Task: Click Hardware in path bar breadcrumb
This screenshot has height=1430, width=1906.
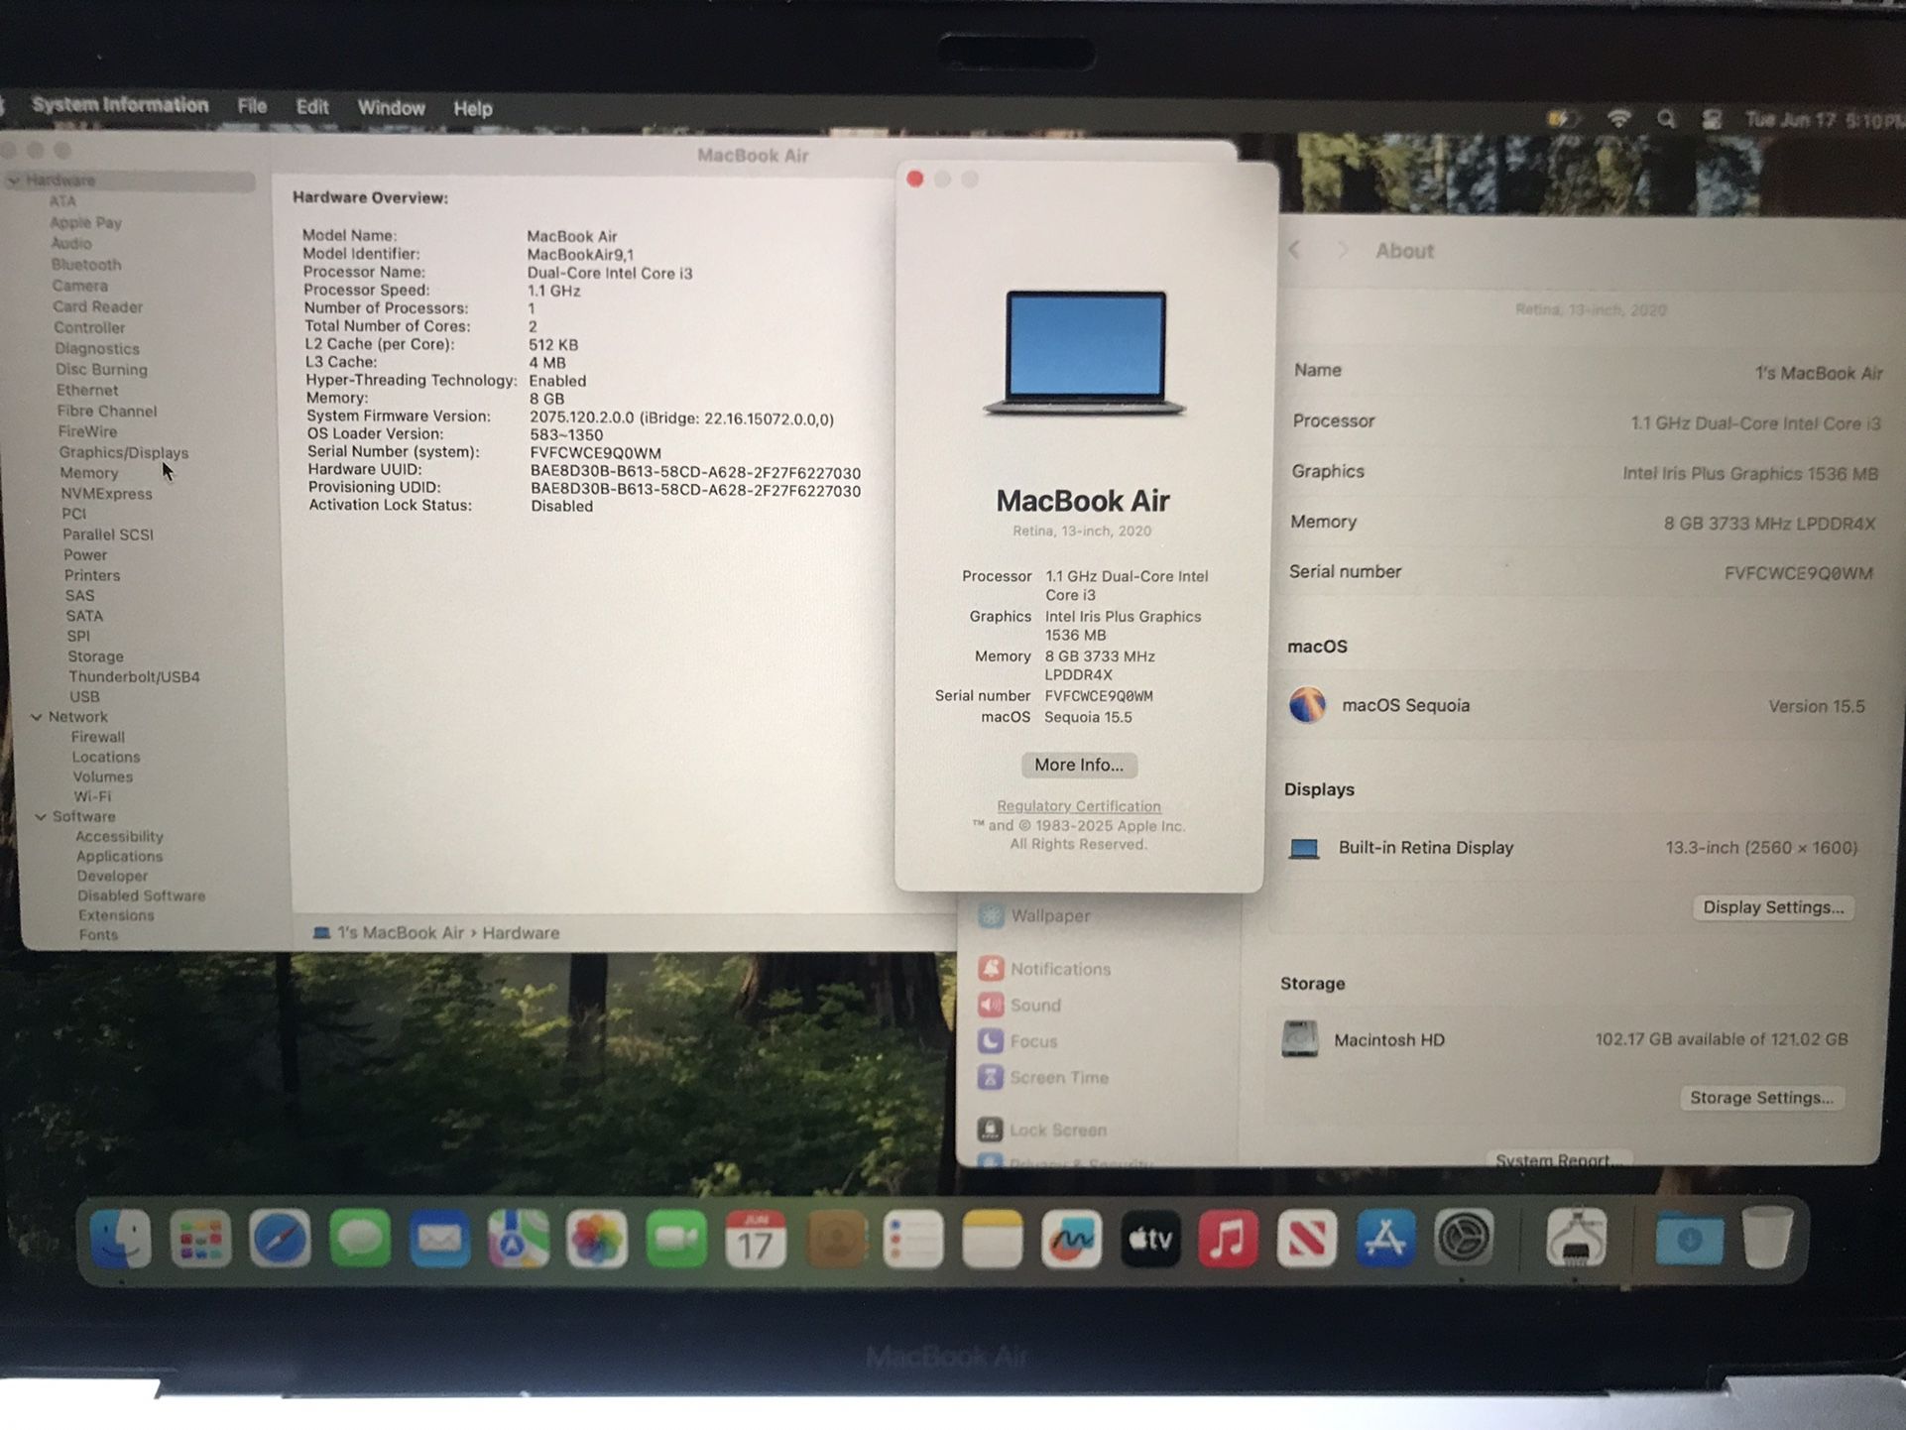Action: click(521, 933)
